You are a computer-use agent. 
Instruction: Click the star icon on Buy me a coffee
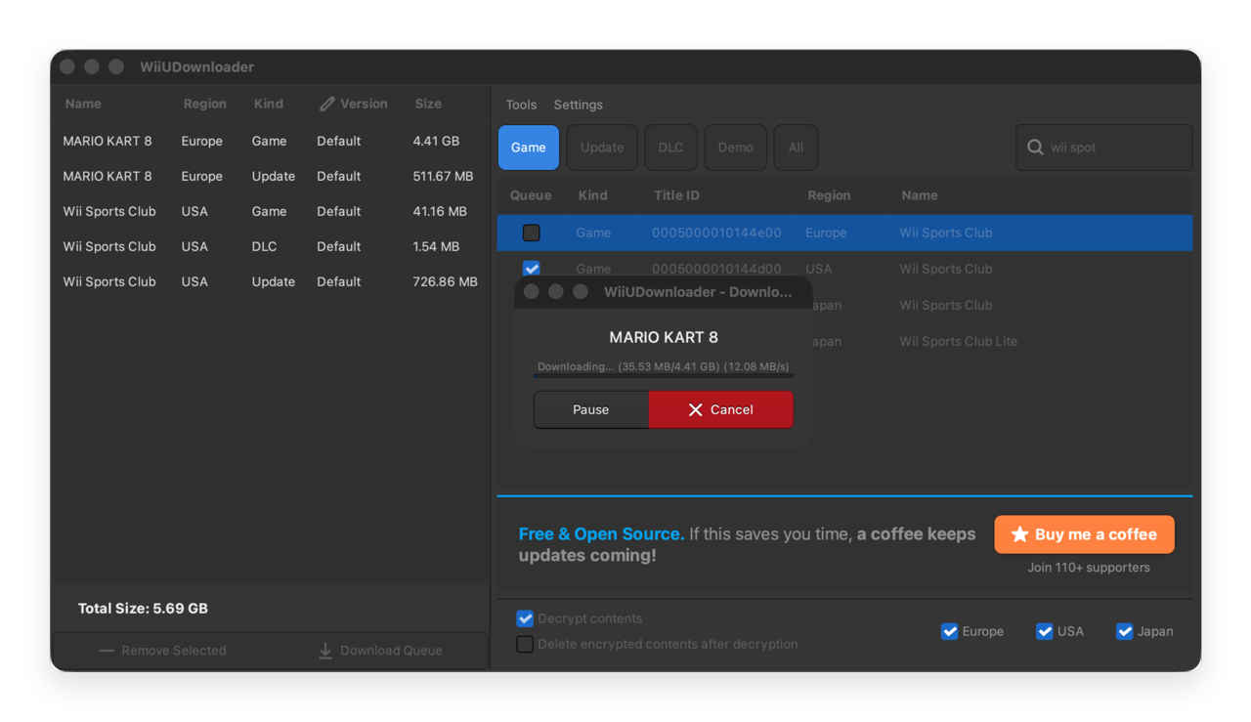[1019, 534]
